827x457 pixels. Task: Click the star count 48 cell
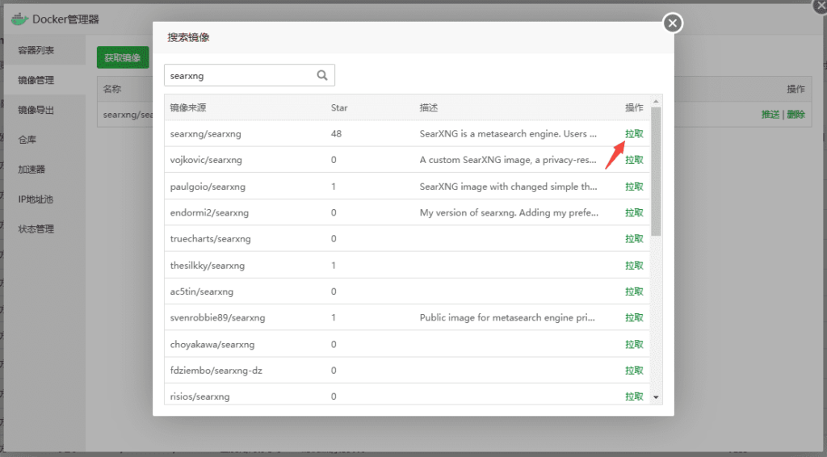(336, 134)
